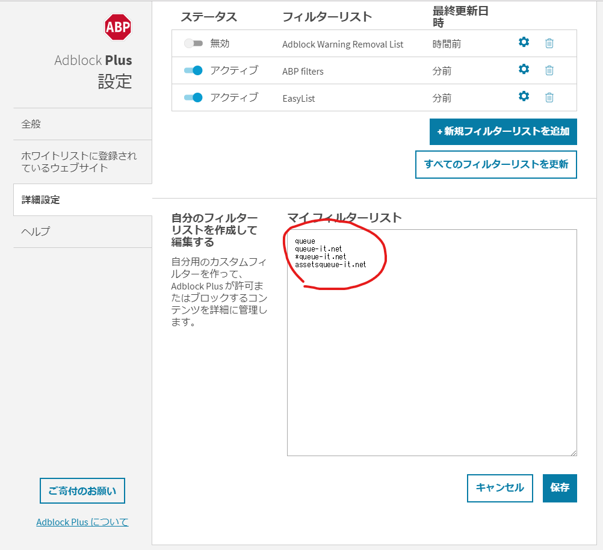
Task: Click 自分のフィルターリストを作成して編集する heading
Action: [x=214, y=230]
